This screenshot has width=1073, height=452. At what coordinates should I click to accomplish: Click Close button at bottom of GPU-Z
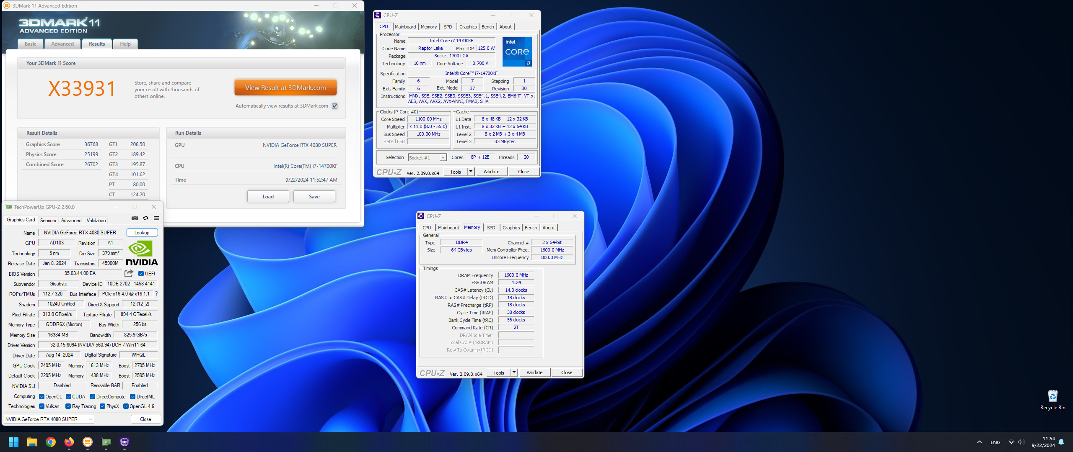click(145, 419)
